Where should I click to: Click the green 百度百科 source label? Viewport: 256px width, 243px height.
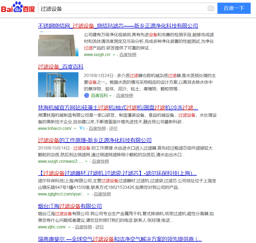click(x=99, y=96)
